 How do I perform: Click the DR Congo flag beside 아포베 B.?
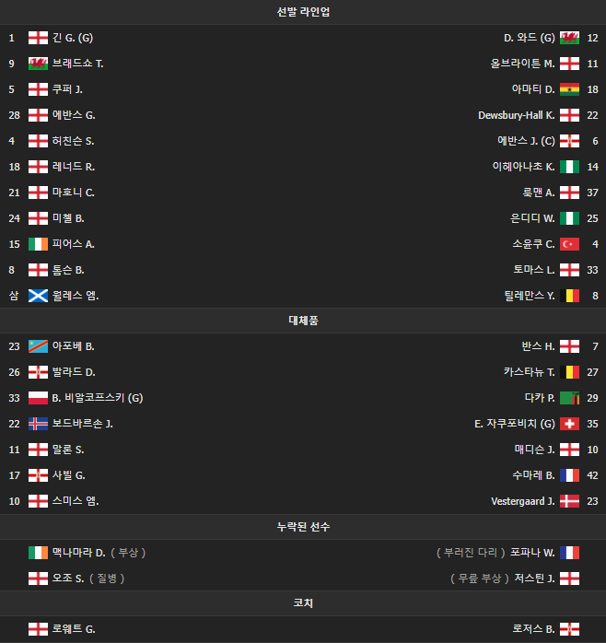tap(38, 346)
